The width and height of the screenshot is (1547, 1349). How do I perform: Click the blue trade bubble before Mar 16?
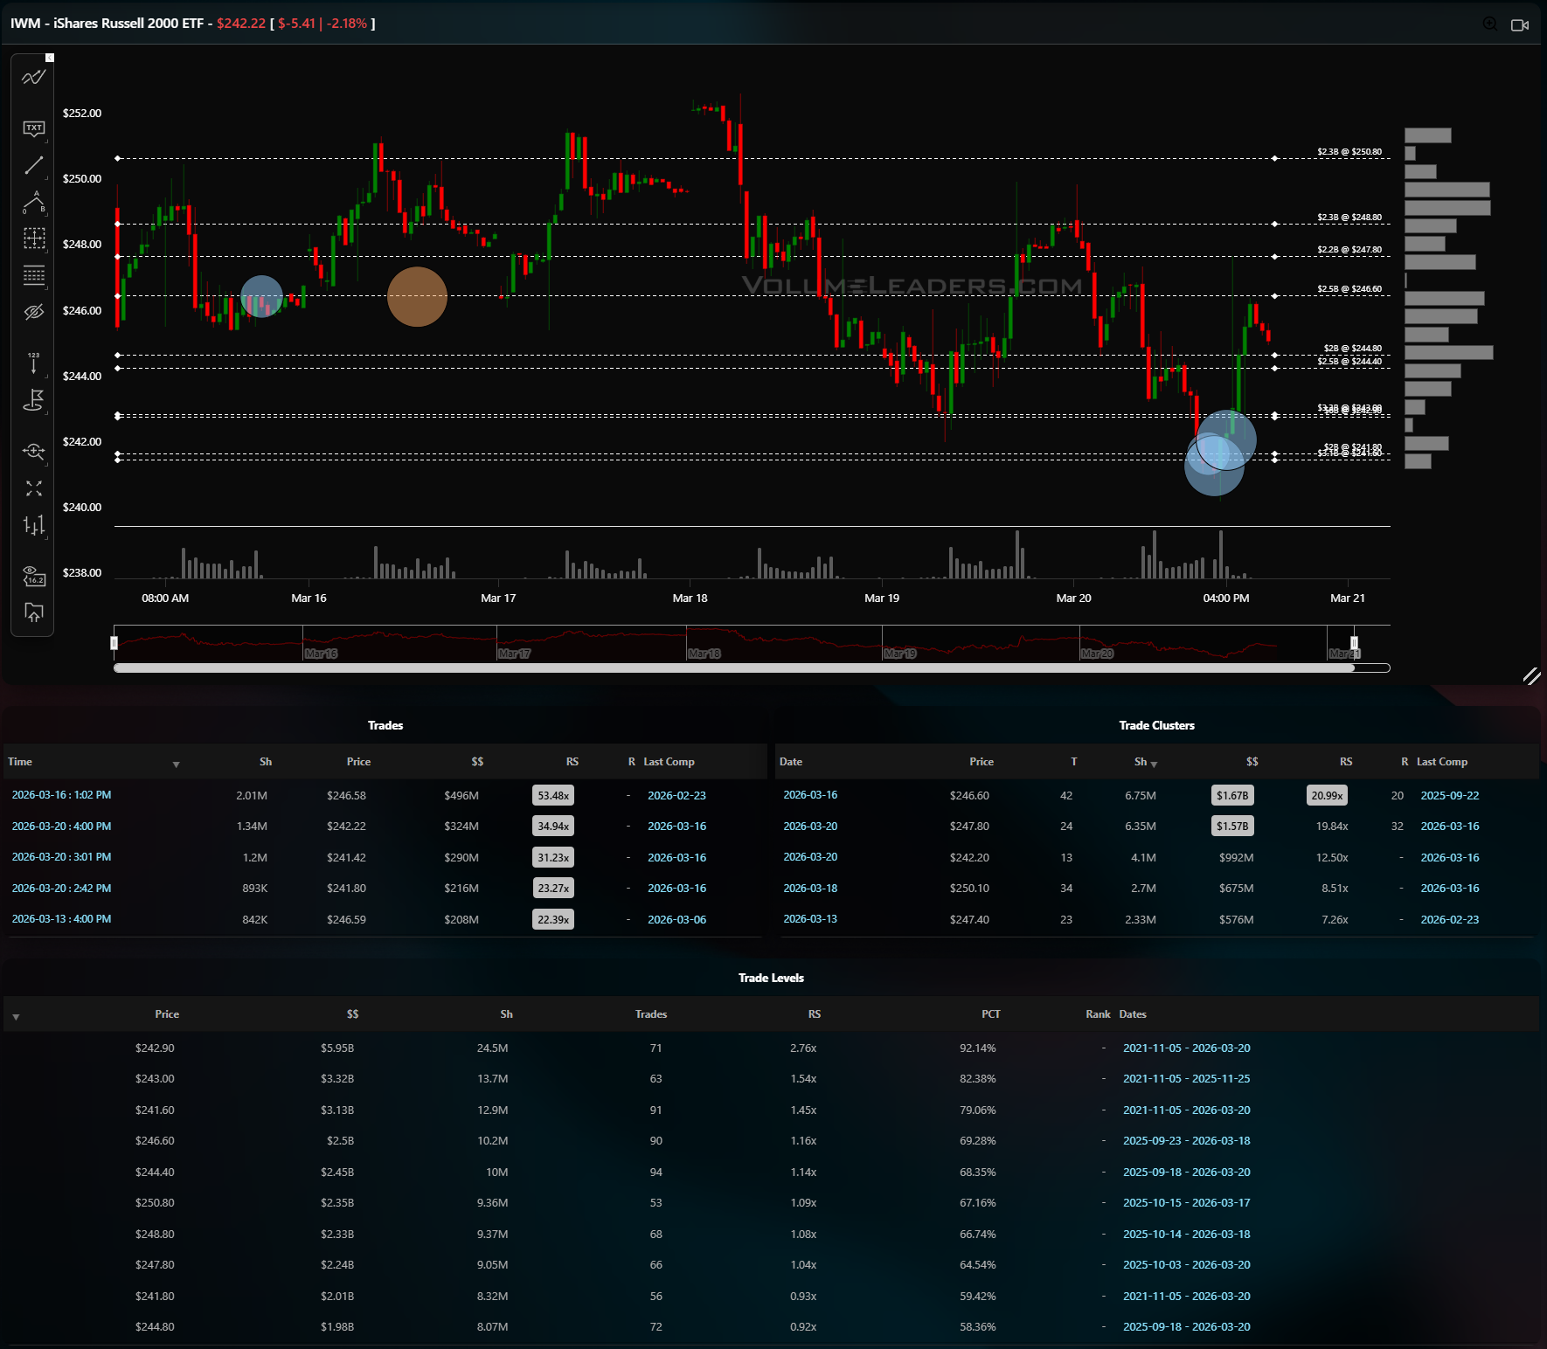[x=261, y=296]
